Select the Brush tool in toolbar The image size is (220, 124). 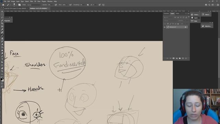pyautogui.click(x=2, y=35)
